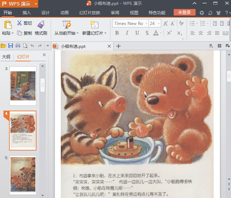Open the 审阅 tab
This screenshot has width=231, height=198.
pos(115,12)
